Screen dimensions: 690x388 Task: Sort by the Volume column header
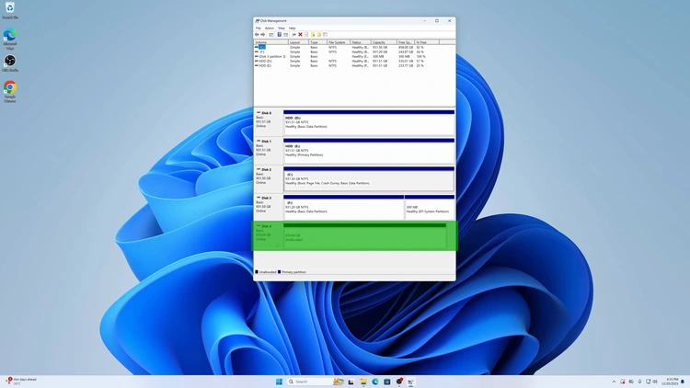point(271,42)
